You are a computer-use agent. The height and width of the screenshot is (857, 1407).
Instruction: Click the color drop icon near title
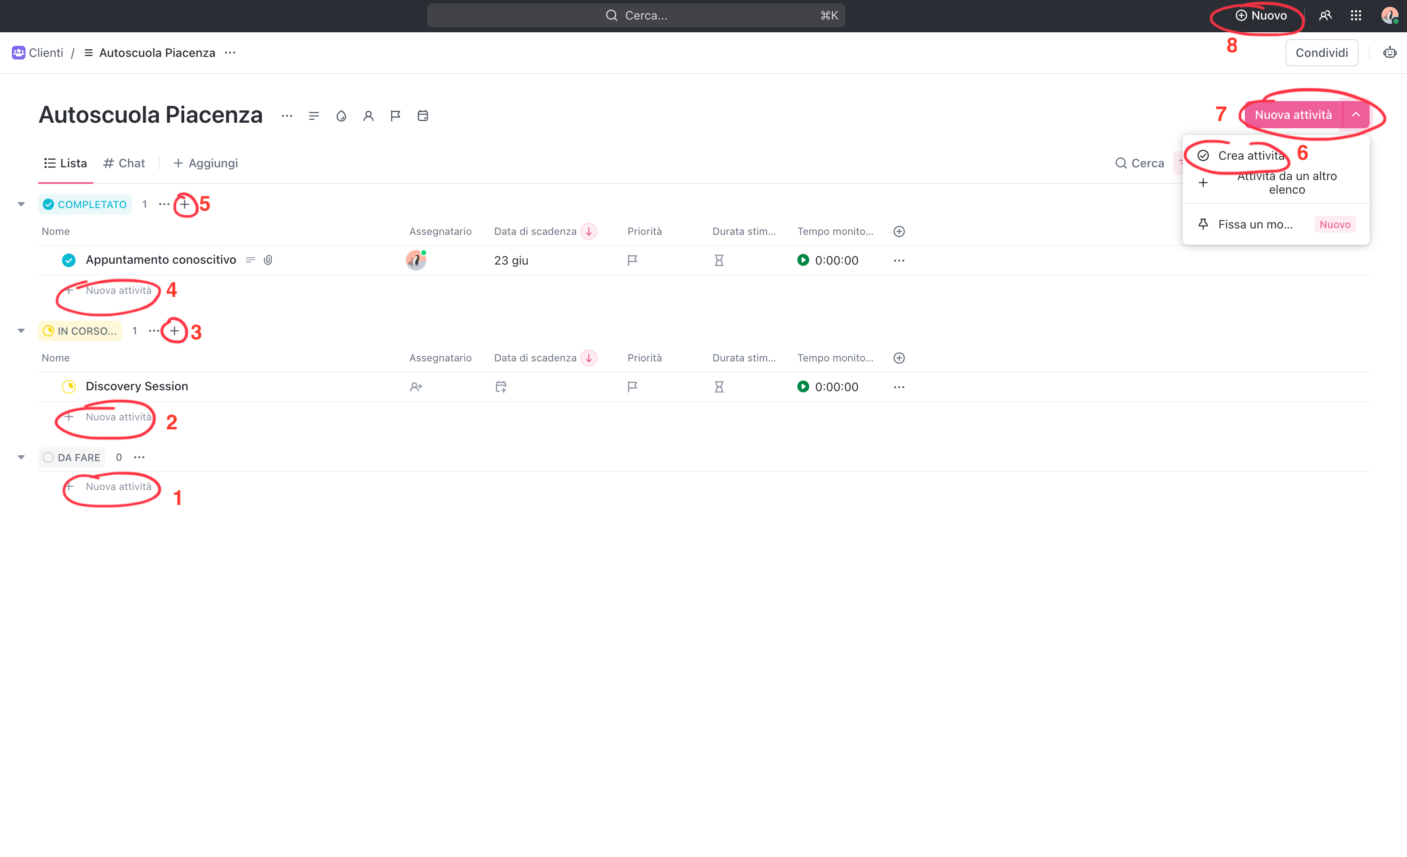(341, 116)
